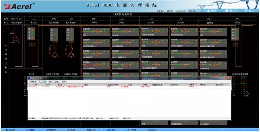This screenshot has height=132, width=260.
Task: Open the 电参量报表 bottom menu tab
Action: coord(51,130)
